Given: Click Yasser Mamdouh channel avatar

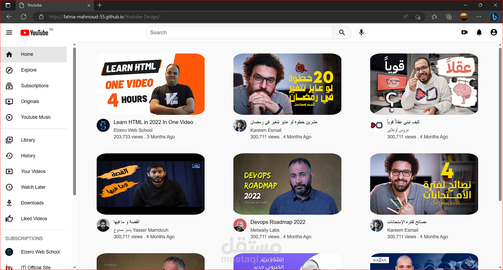Looking at the screenshot, I should click(x=103, y=225).
